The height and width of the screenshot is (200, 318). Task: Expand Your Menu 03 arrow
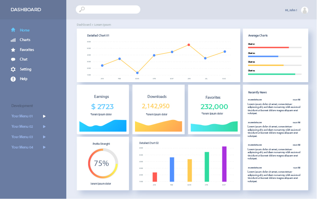click(44, 137)
